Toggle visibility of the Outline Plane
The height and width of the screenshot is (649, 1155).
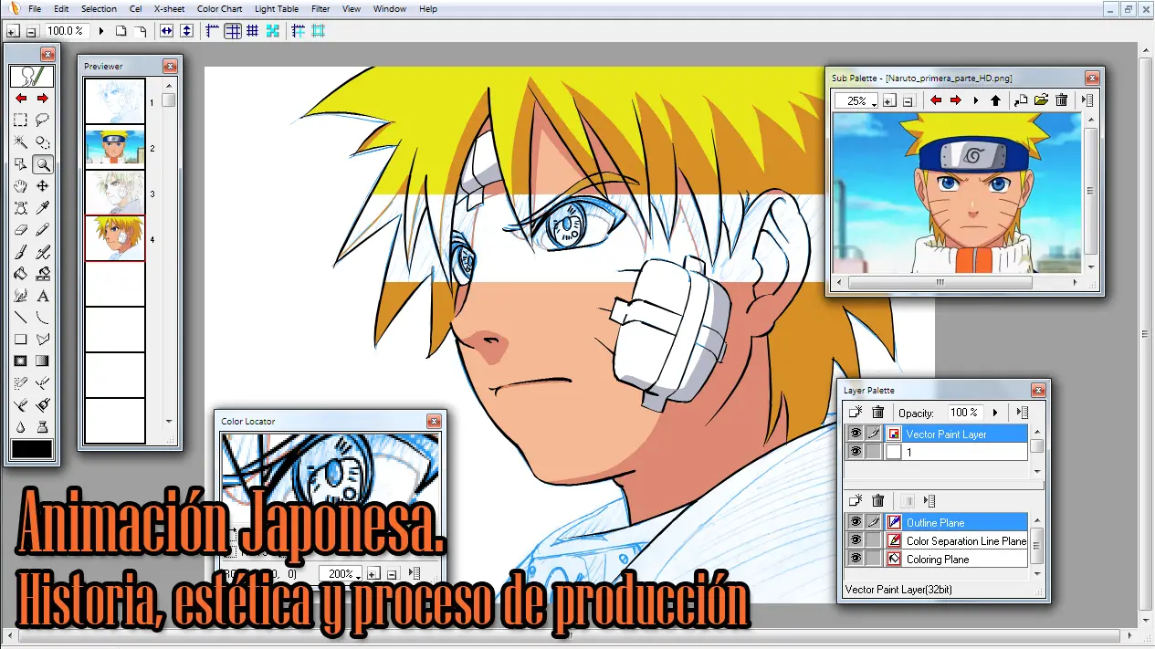(x=856, y=522)
